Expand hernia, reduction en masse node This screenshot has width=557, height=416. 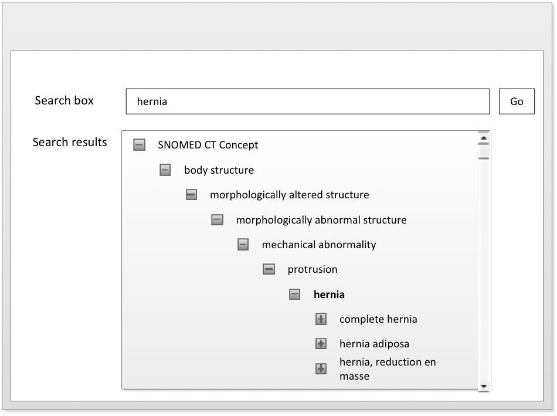pyautogui.click(x=321, y=369)
